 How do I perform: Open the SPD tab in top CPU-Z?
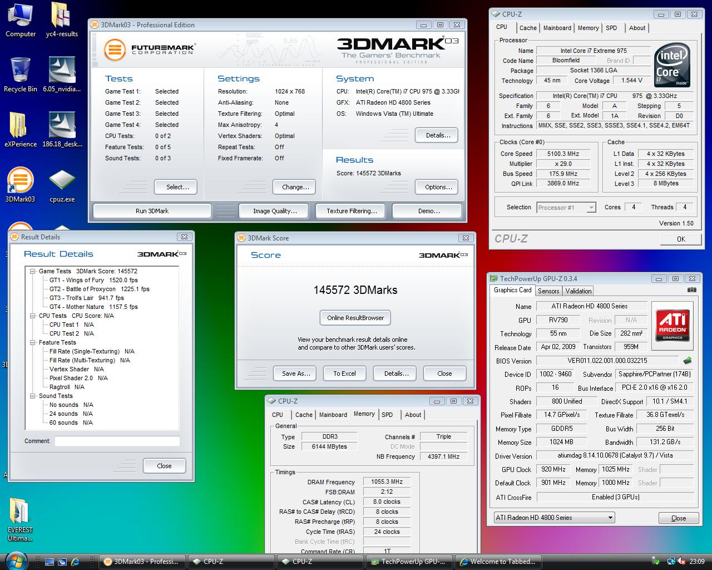611,28
